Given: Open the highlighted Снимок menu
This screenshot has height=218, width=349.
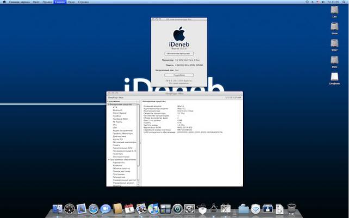Looking at the screenshot, I should [60, 2].
